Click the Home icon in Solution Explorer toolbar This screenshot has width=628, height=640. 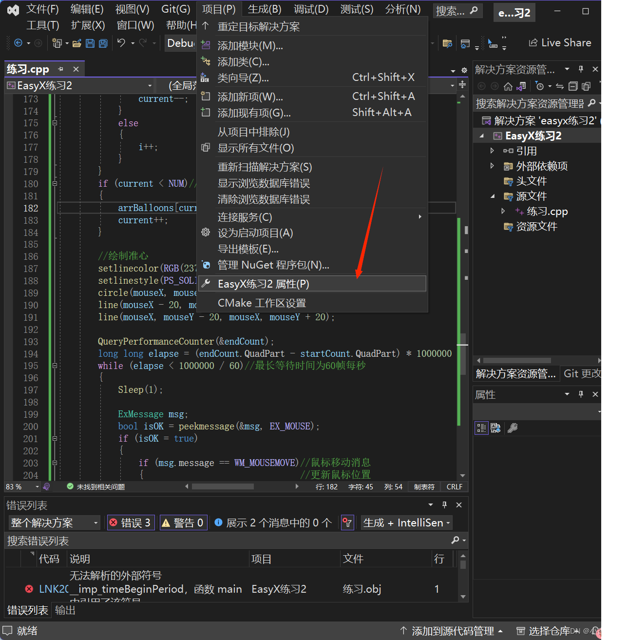click(x=508, y=86)
